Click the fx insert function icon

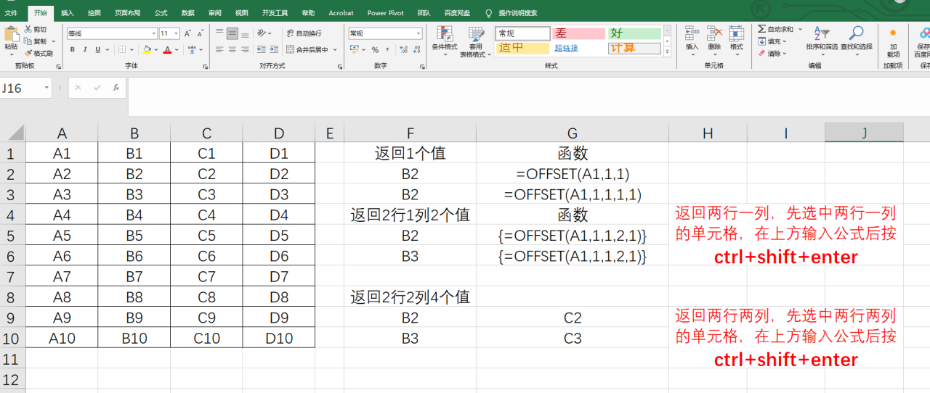point(116,88)
